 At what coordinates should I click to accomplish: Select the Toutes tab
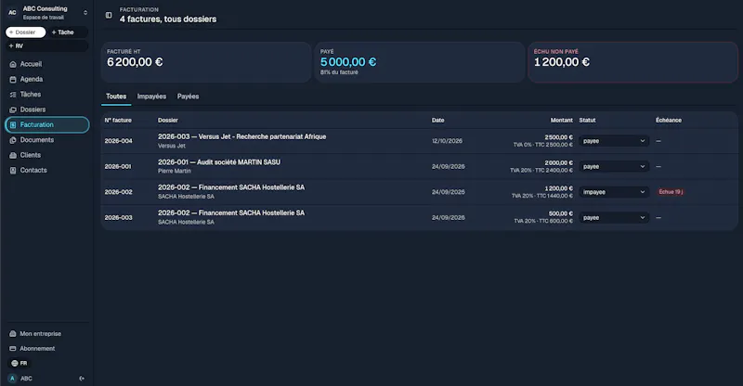click(x=116, y=96)
